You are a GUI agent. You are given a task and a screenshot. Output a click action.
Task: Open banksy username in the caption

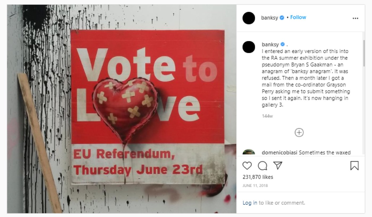270,44
